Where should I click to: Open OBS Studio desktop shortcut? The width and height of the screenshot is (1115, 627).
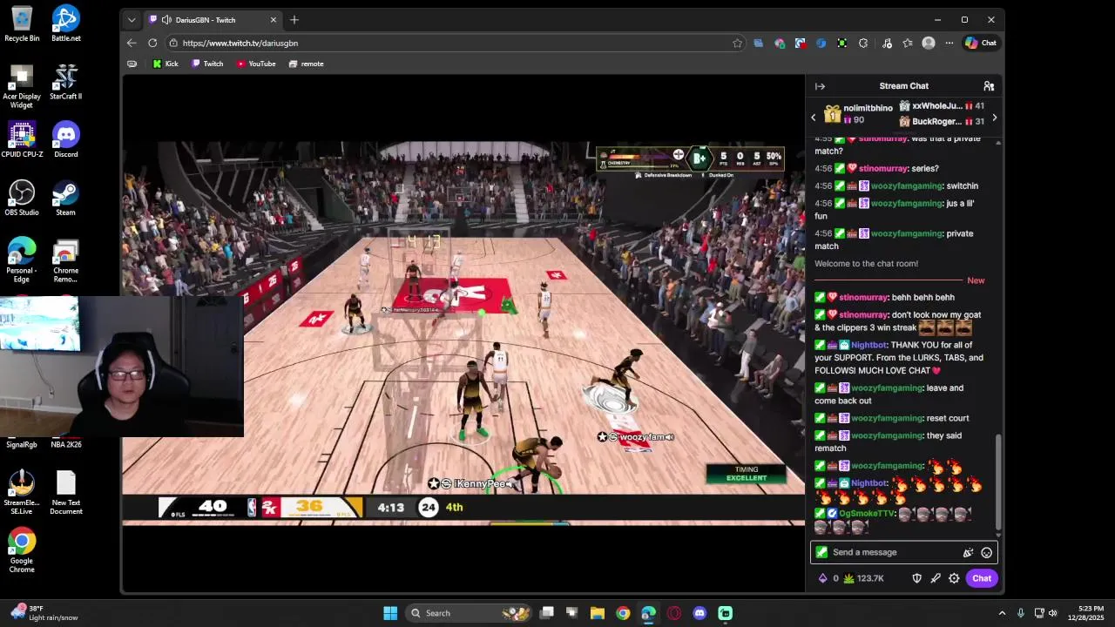[x=22, y=198]
